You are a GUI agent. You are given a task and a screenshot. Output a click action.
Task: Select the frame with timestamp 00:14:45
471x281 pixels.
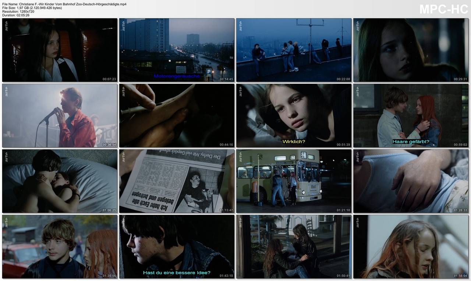click(x=177, y=50)
